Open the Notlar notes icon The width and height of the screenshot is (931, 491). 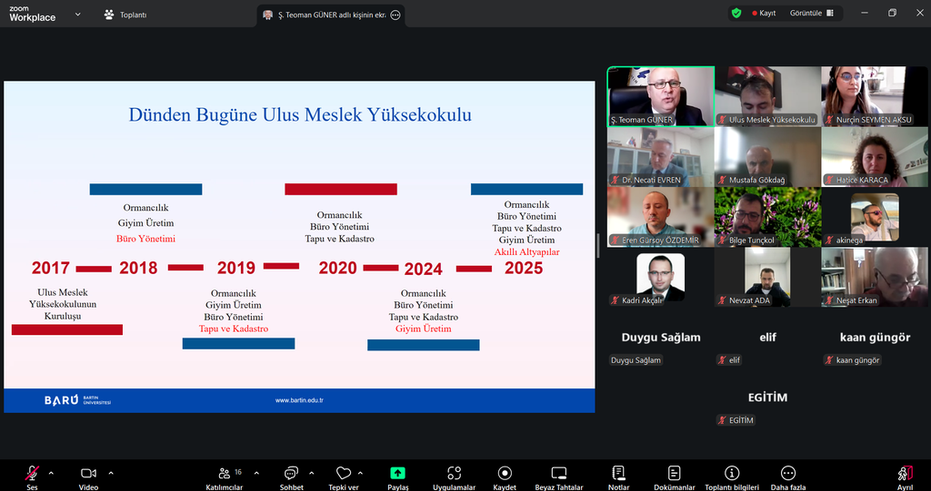tap(618, 474)
